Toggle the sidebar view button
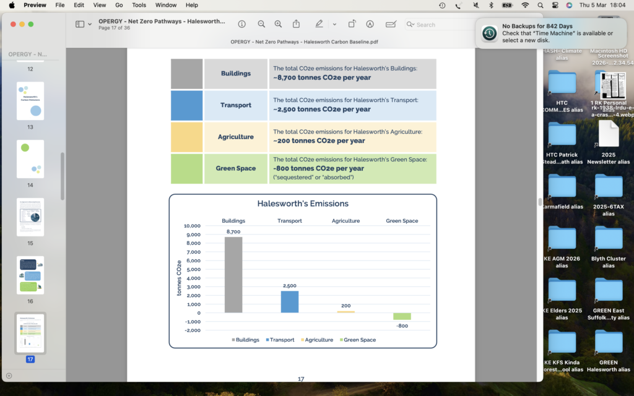This screenshot has width=634, height=396. coord(80,24)
